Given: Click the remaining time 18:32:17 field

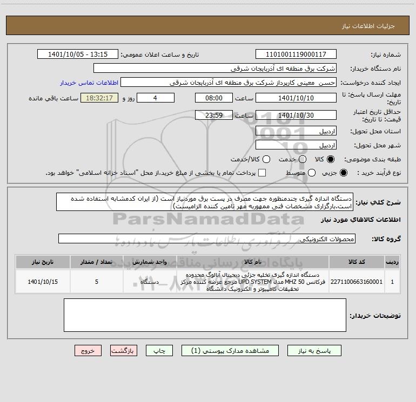Looking at the screenshot, I should [x=99, y=98].
